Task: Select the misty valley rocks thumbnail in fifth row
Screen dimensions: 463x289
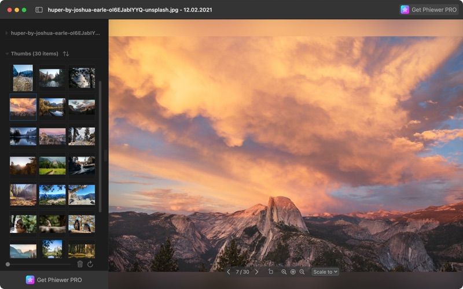Action: [x=23, y=195]
